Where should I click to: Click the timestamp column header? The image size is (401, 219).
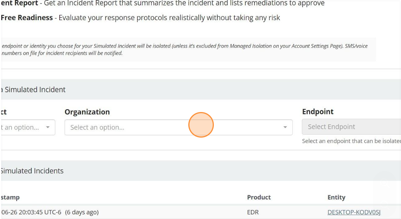10,197
